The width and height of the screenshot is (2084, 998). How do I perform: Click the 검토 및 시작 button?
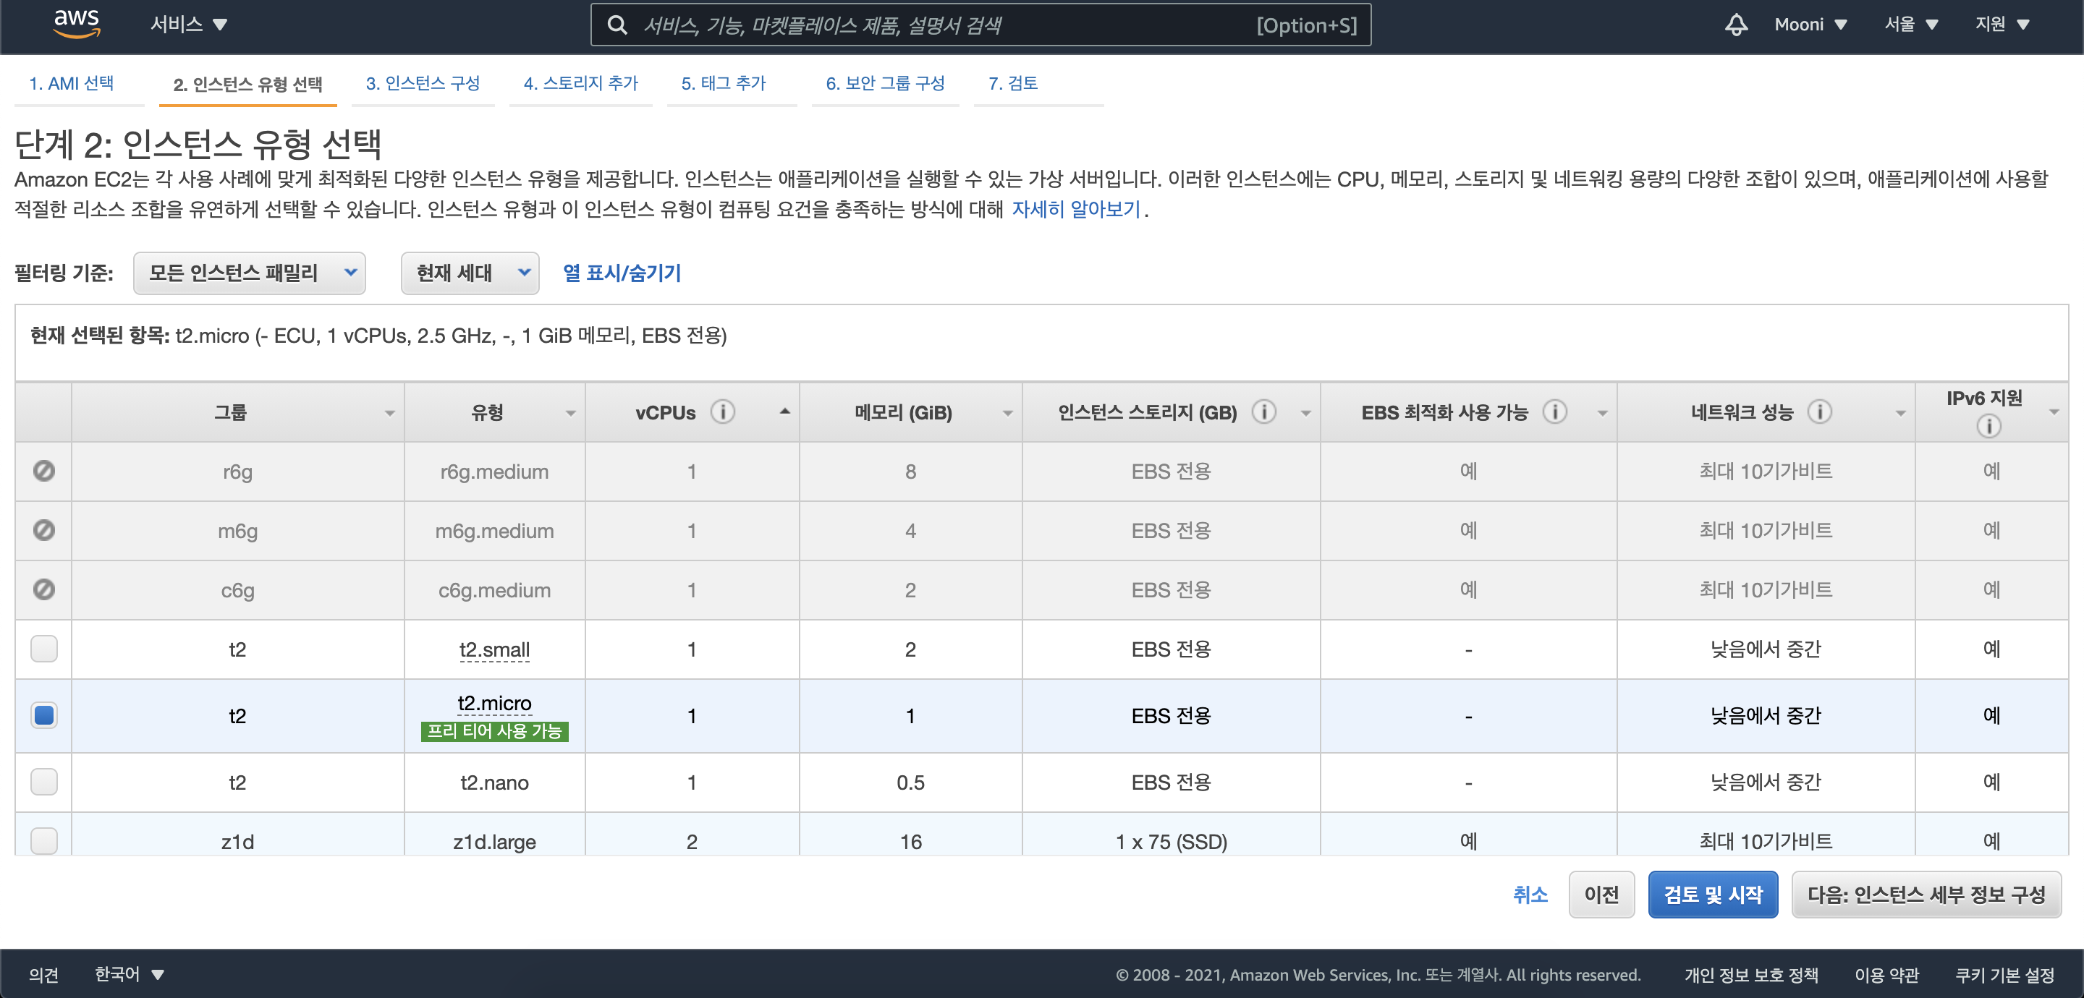pyautogui.click(x=1712, y=894)
